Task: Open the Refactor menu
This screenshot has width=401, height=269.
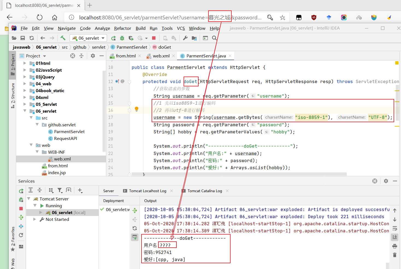Action: pyautogui.click(x=122, y=28)
